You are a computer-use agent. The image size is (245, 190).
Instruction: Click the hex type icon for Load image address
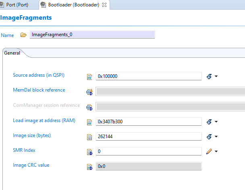tap(89, 122)
